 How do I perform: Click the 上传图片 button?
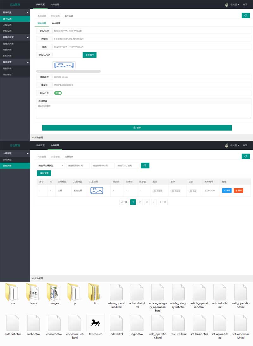pyautogui.click(x=89, y=55)
